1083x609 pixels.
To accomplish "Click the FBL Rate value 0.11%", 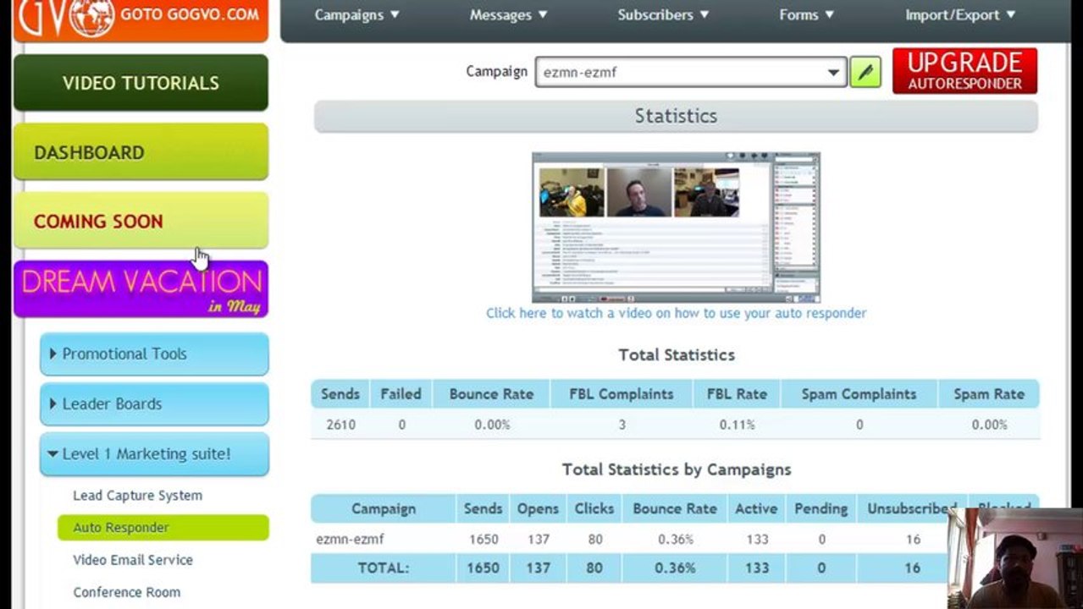I will 737,425.
